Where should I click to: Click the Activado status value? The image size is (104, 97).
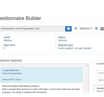(63, 40)
